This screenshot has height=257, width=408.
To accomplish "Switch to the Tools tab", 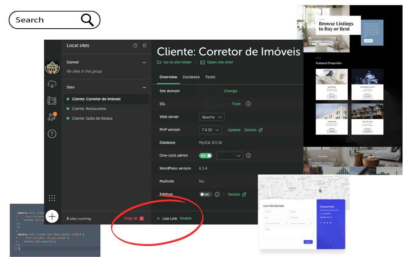I will point(210,77).
